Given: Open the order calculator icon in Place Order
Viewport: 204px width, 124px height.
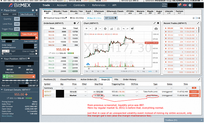Looking at the screenshot, I should [x=33, y=10].
